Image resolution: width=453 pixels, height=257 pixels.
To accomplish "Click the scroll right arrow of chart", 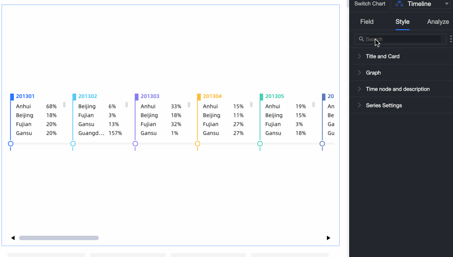I will coord(328,238).
